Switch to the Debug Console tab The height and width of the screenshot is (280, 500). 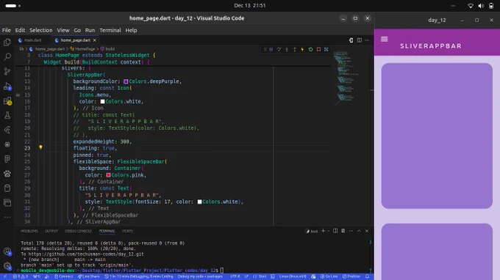tap(78, 231)
